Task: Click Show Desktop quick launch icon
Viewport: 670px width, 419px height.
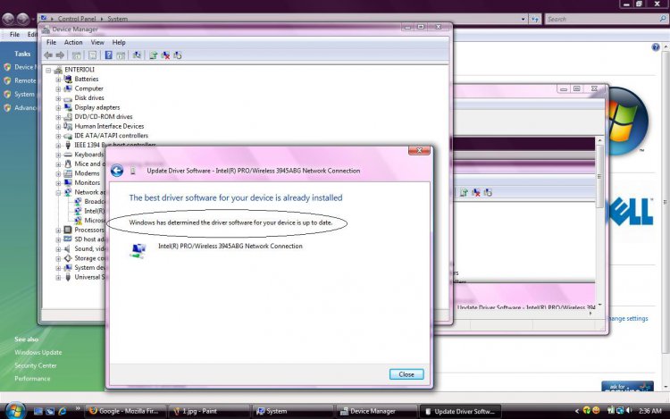Action: [38, 411]
